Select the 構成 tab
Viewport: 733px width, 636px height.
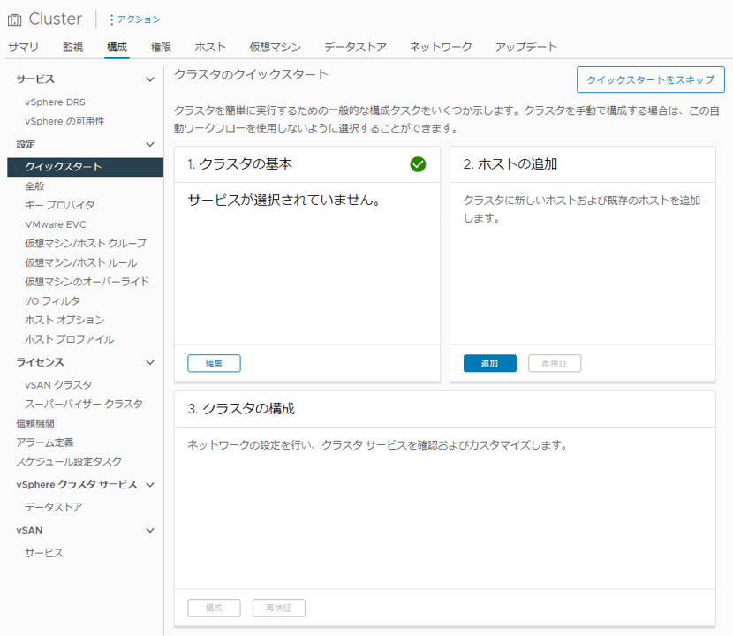pos(117,47)
